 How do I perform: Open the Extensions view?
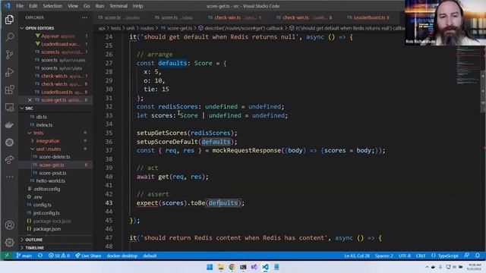click(x=9, y=89)
